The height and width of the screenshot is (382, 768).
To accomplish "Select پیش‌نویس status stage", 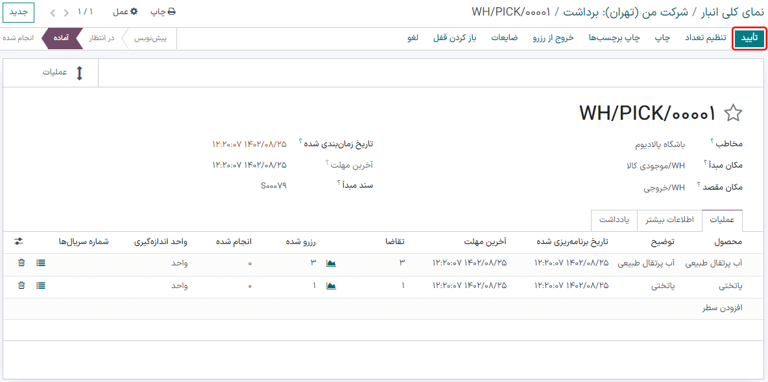I will coord(150,39).
